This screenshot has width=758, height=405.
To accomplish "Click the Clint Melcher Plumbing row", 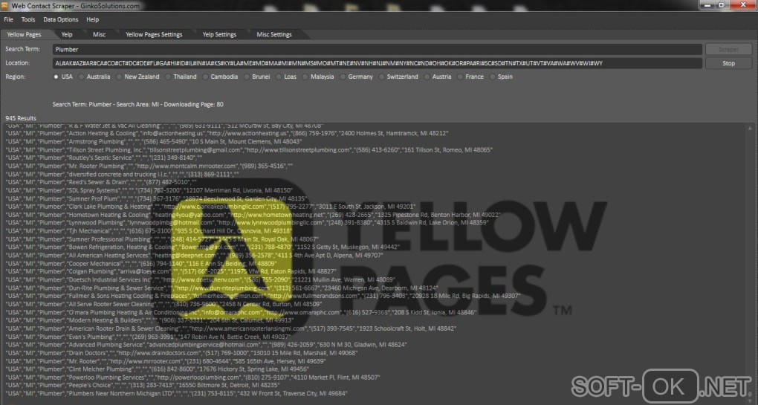I will pos(157,369).
